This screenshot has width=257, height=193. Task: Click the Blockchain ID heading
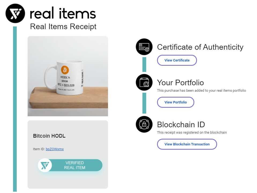coord(181,124)
